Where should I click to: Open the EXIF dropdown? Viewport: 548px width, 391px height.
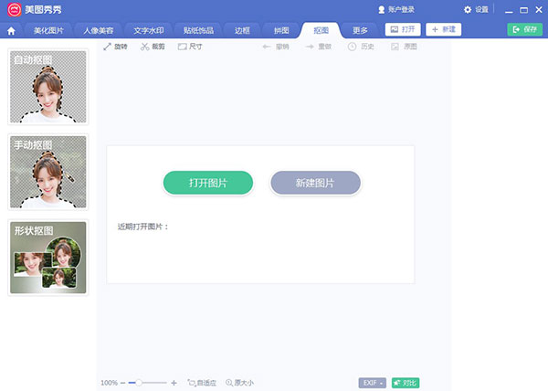point(373,383)
